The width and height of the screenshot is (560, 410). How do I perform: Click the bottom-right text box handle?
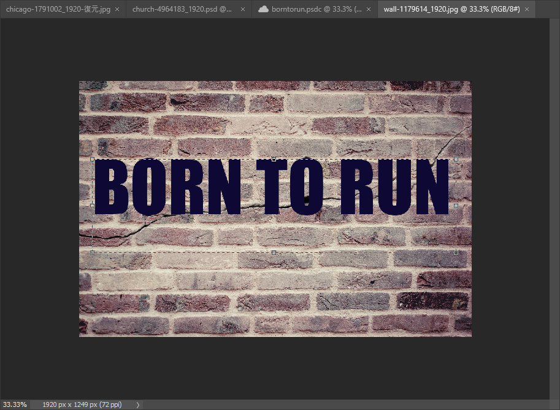pyautogui.click(x=456, y=252)
